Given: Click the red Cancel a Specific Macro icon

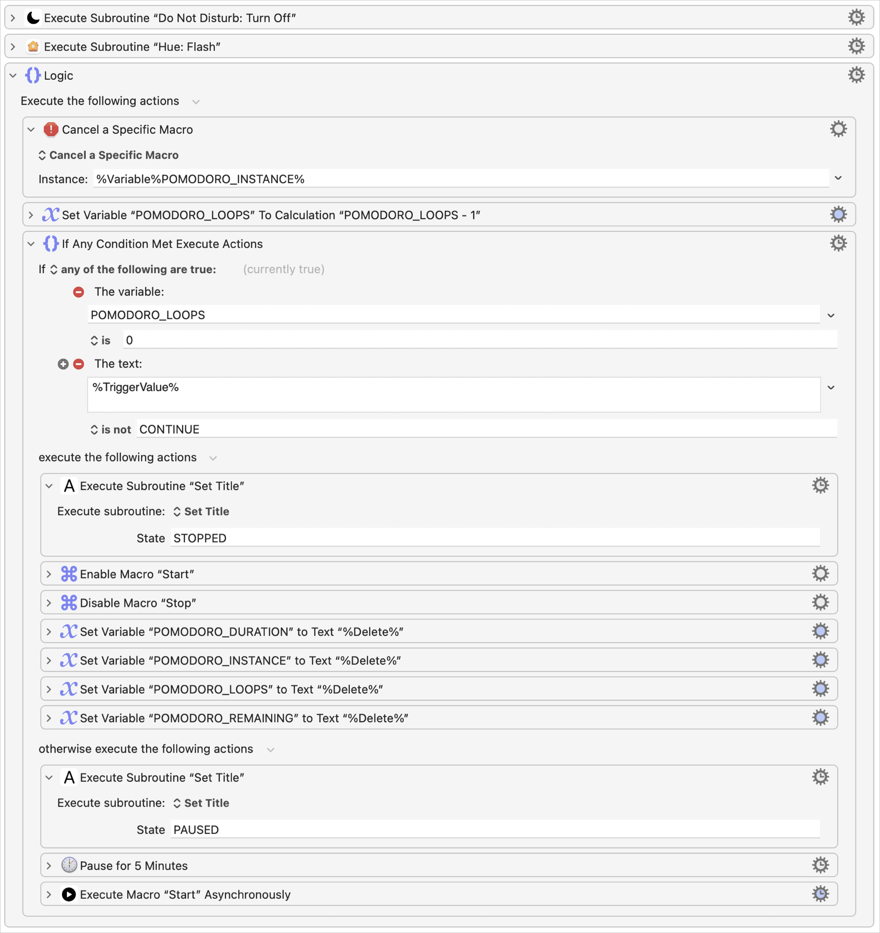Looking at the screenshot, I should click(51, 130).
